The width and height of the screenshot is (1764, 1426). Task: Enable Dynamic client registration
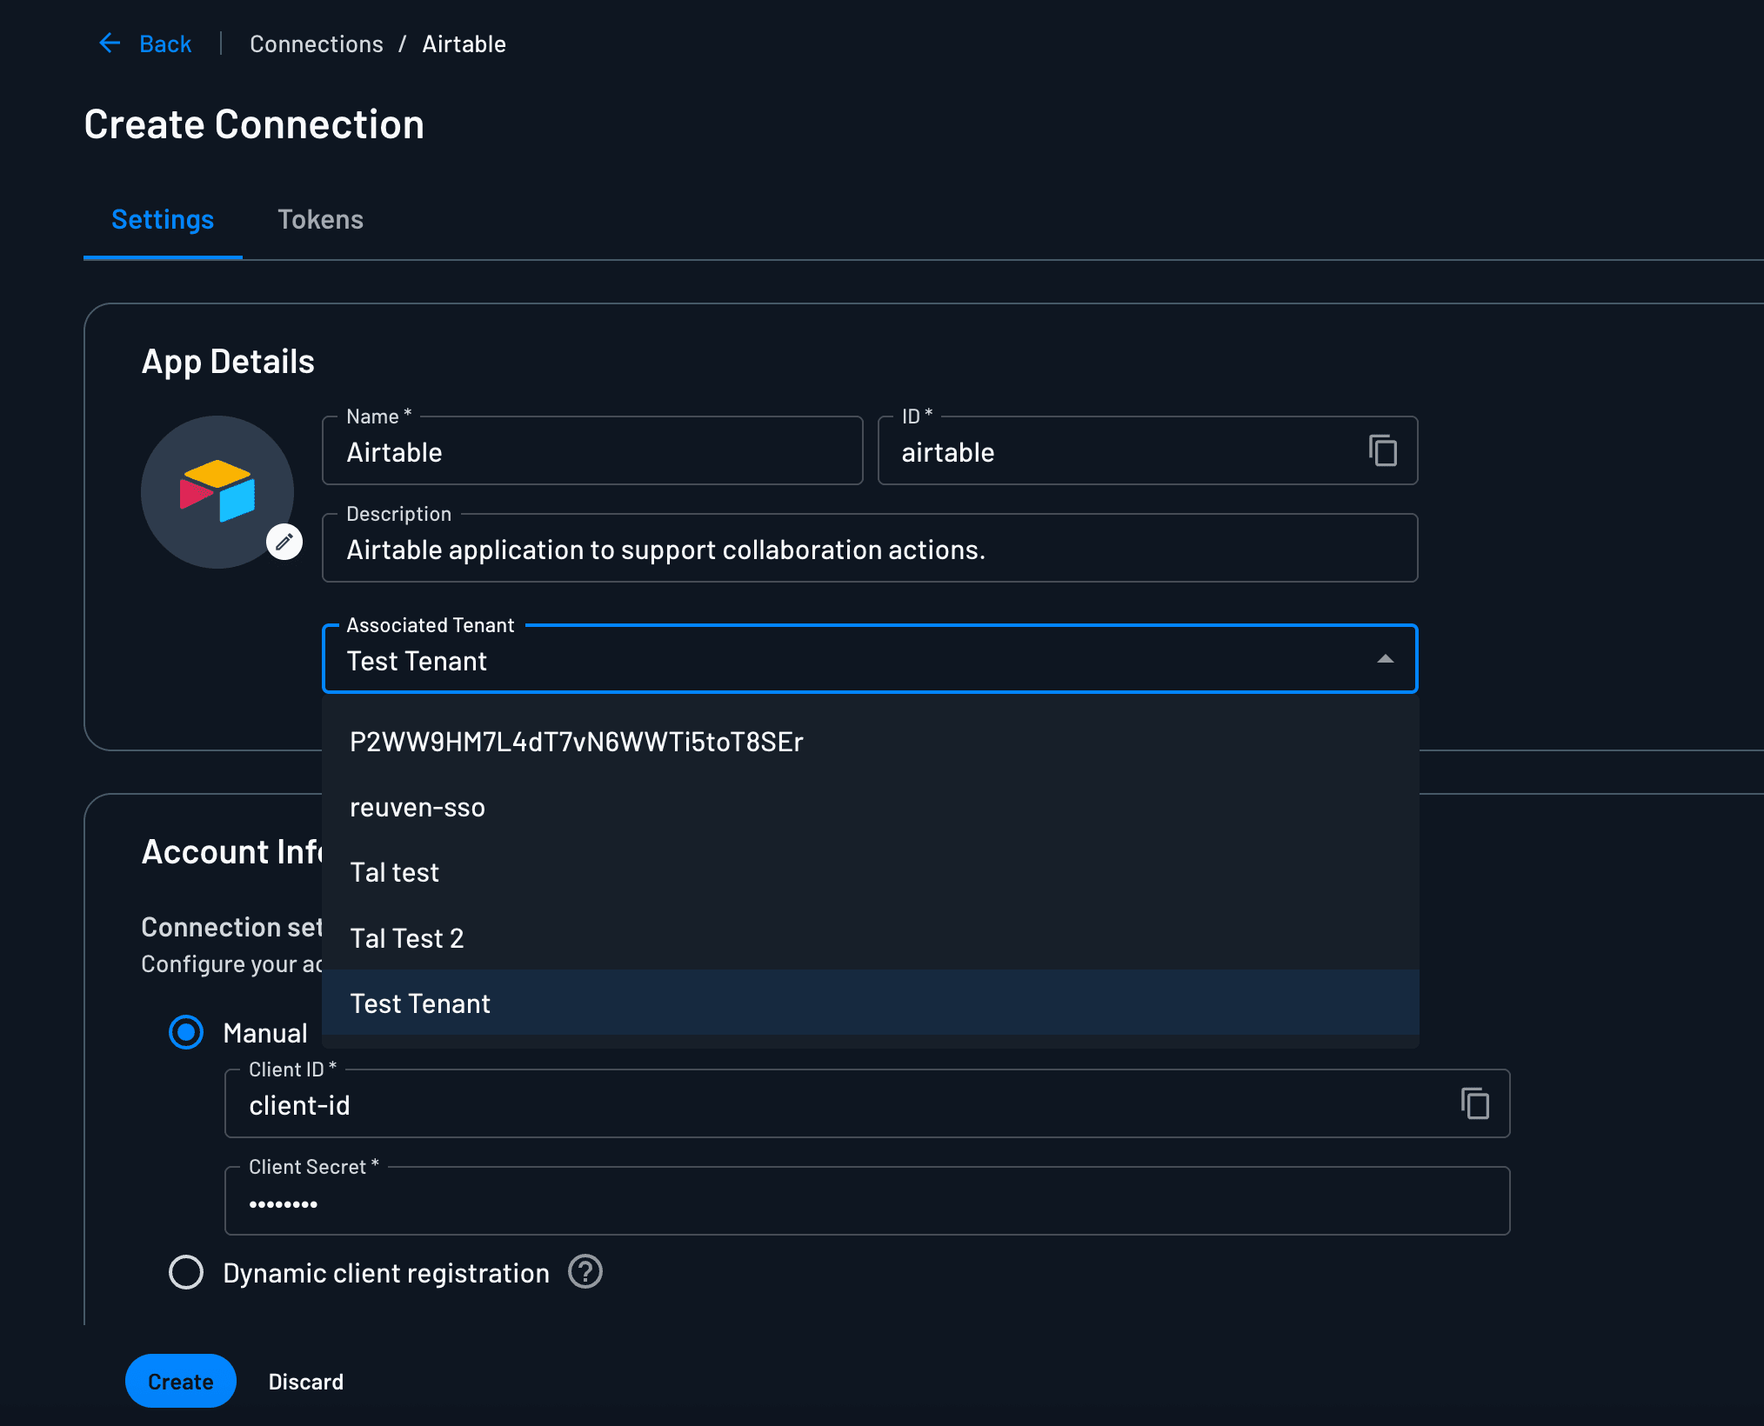click(x=185, y=1272)
